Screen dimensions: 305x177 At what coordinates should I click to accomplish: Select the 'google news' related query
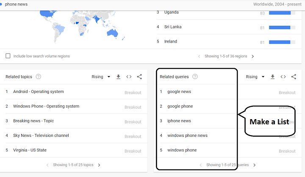point(179,92)
